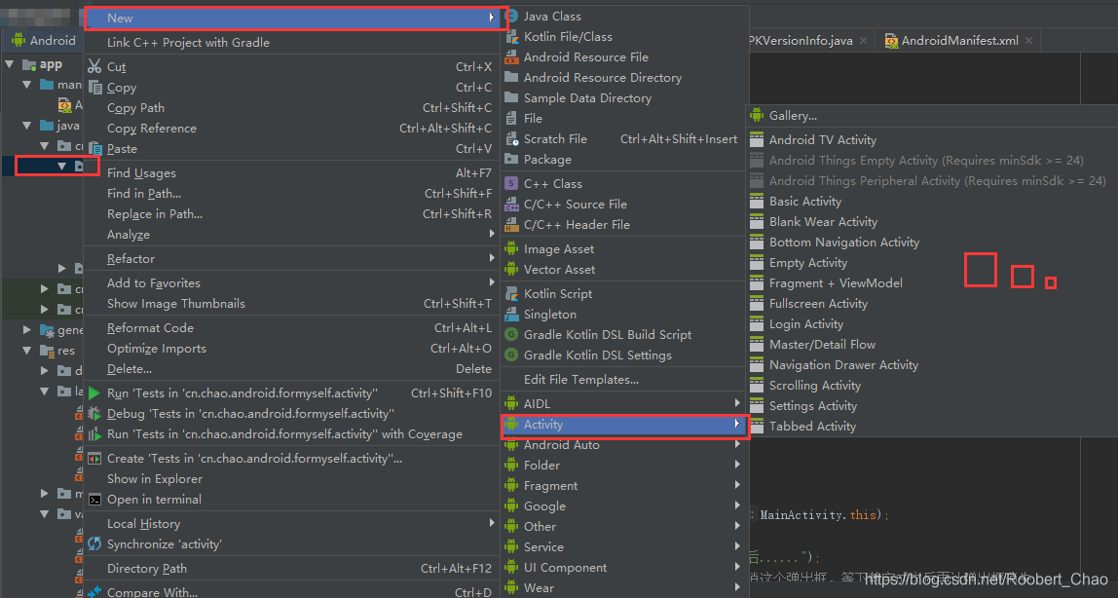This screenshot has width=1118, height=598.
Task: Click the Login Activity template icon
Action: (757, 324)
